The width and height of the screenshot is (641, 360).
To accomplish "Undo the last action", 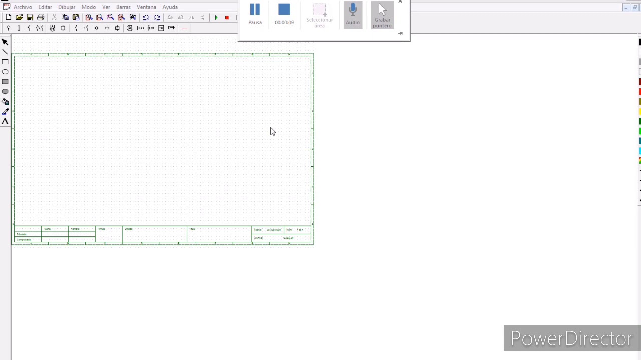I will click(146, 17).
